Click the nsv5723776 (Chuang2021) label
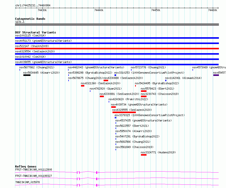The width and height of the screenshot is (226, 188). pyautogui.click(x=148, y=67)
